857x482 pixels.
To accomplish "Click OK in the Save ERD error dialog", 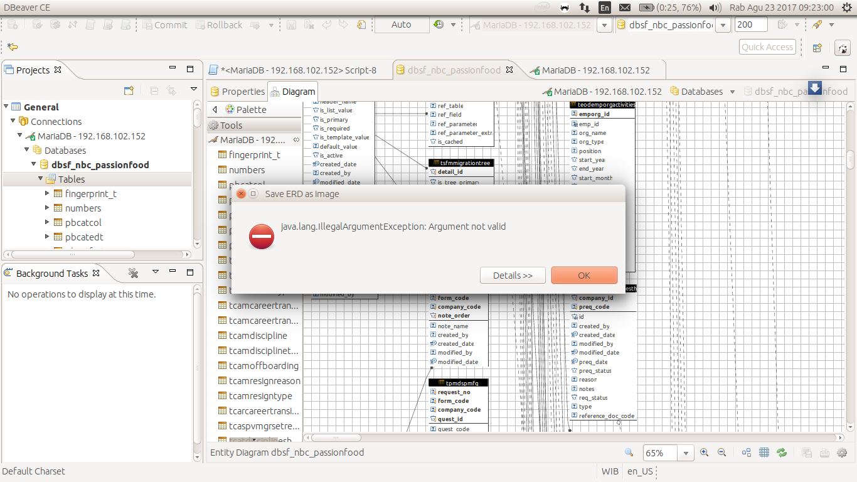I will [x=584, y=276].
